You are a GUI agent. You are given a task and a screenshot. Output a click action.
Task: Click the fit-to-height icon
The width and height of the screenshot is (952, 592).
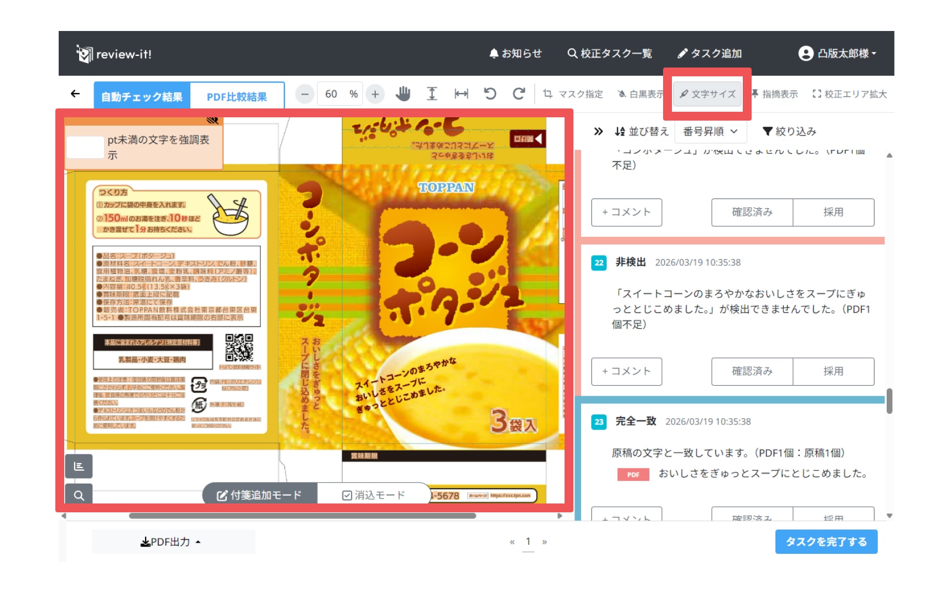coord(432,94)
